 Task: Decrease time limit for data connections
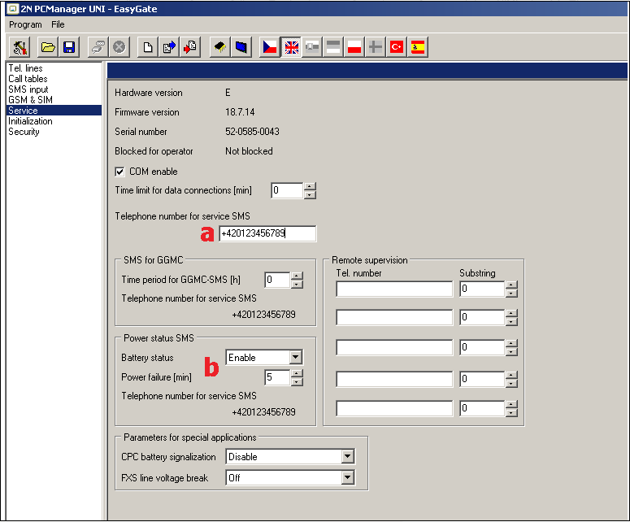click(310, 195)
